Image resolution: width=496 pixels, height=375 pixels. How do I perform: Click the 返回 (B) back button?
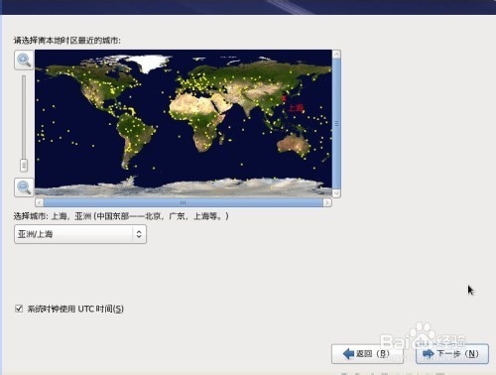coord(367,354)
